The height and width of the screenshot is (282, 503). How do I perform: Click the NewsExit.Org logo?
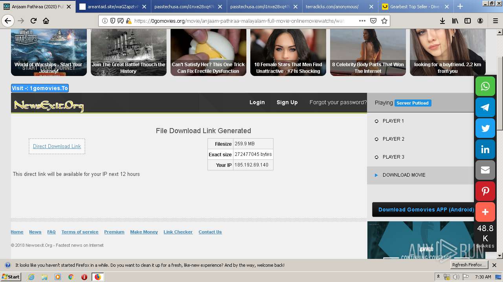(x=49, y=105)
